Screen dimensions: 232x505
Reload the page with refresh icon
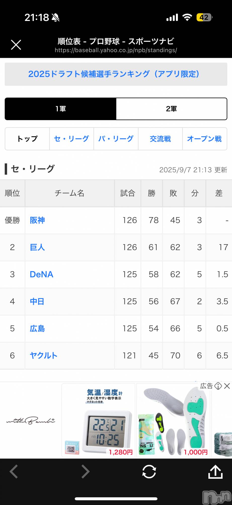[x=149, y=471]
